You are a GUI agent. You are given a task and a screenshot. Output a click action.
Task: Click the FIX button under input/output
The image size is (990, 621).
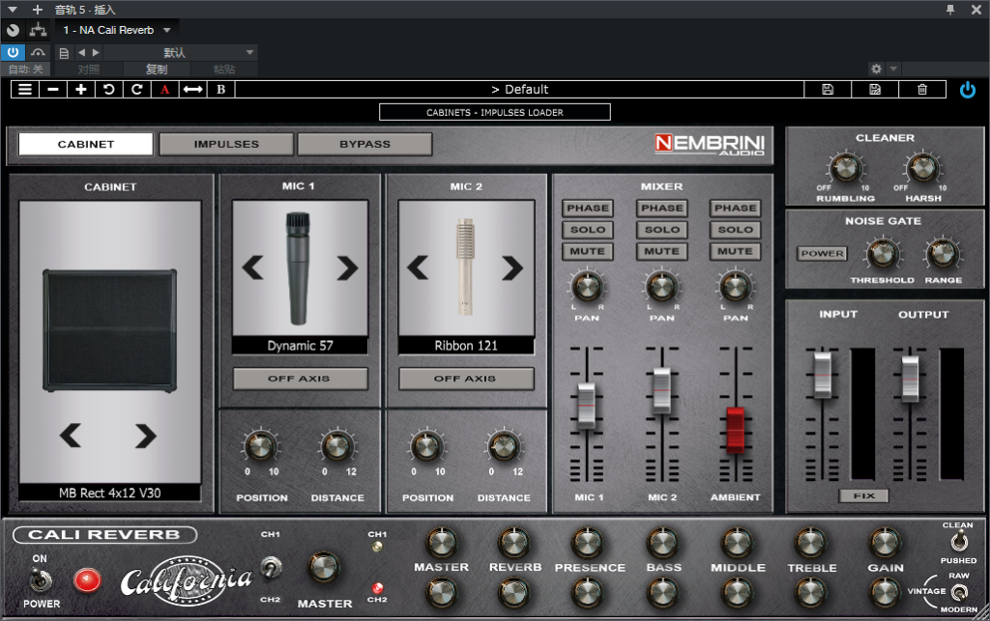coord(863,496)
